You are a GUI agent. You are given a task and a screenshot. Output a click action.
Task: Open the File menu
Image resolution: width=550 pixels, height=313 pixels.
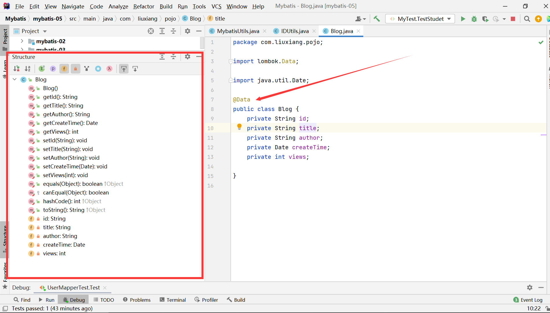(19, 6)
